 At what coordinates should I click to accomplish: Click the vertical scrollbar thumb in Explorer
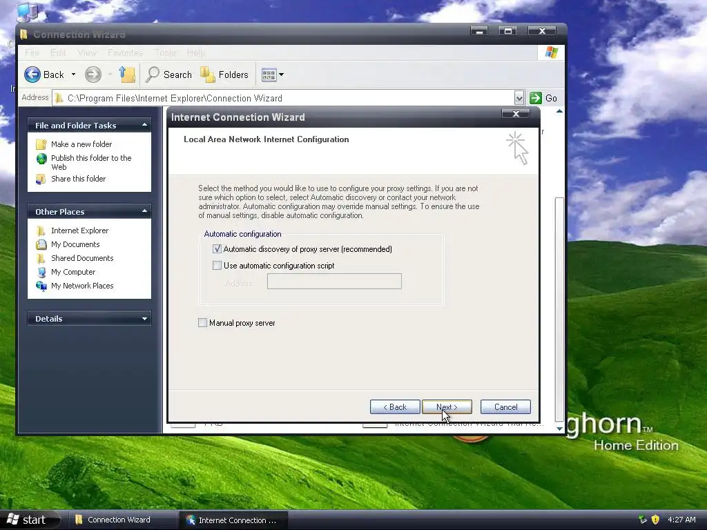point(559,309)
